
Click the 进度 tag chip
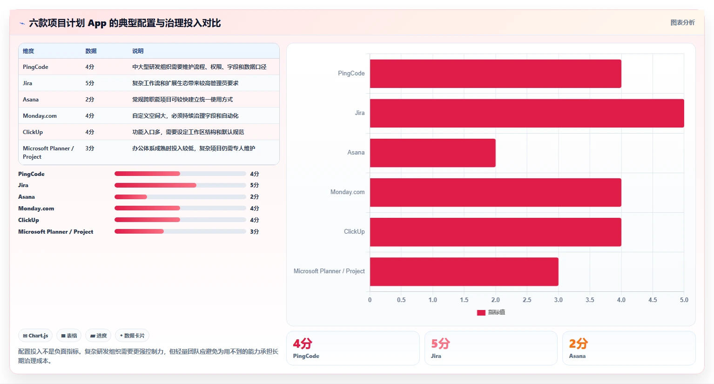click(98, 336)
